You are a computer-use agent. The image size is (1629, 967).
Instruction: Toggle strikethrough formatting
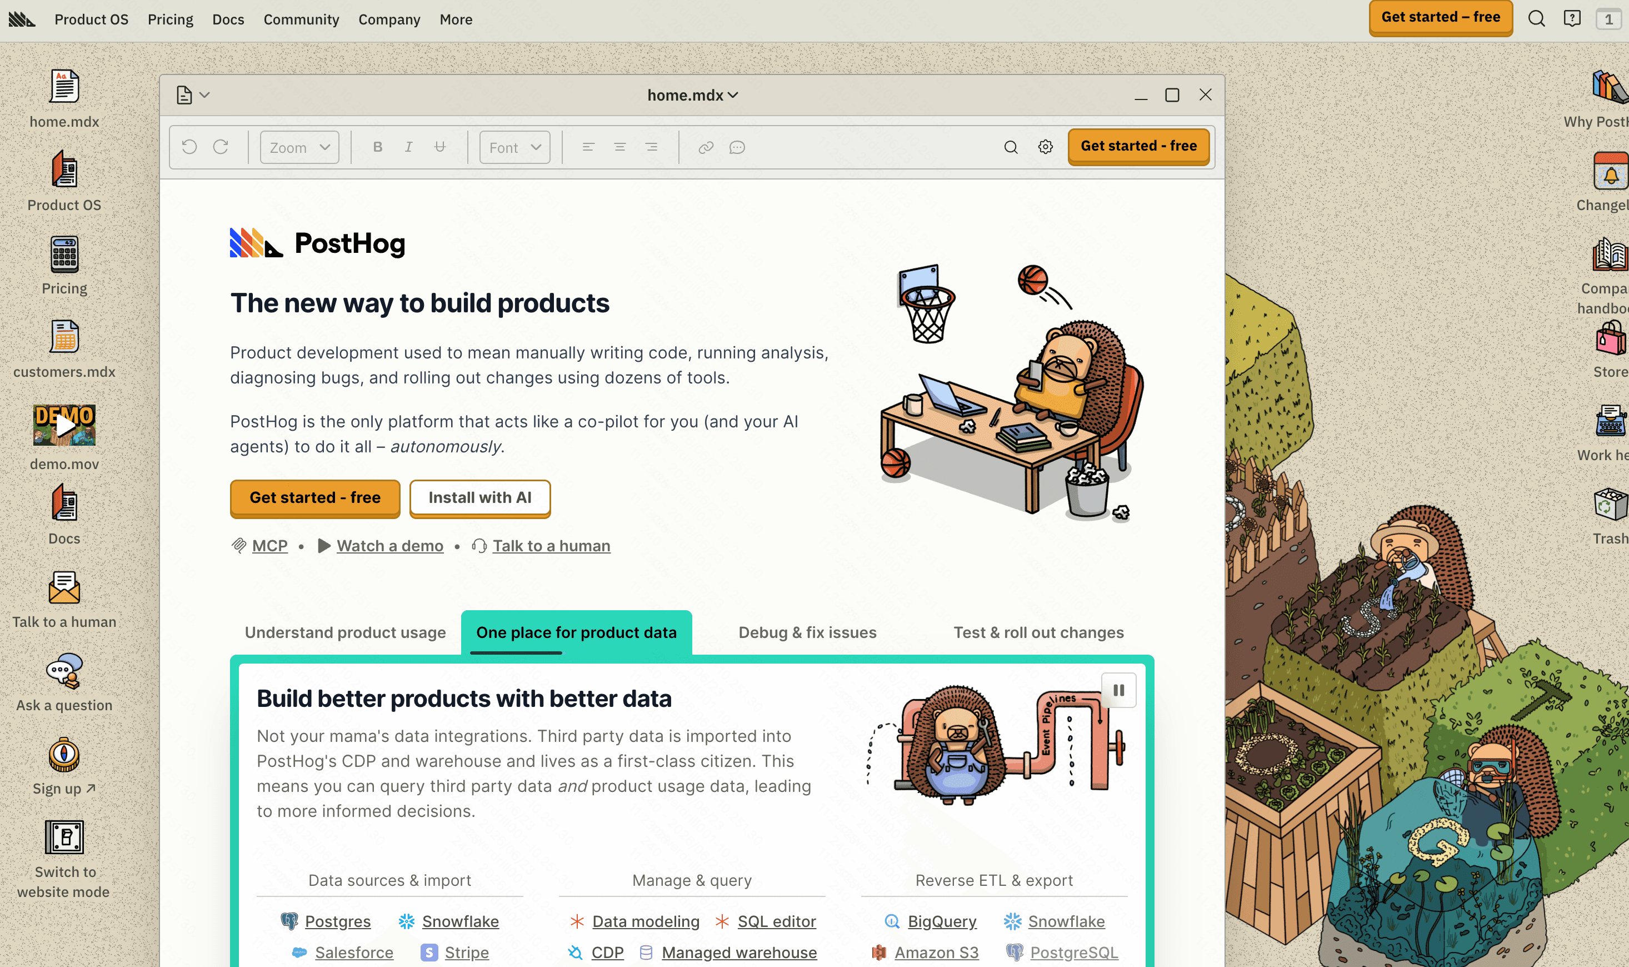click(439, 147)
